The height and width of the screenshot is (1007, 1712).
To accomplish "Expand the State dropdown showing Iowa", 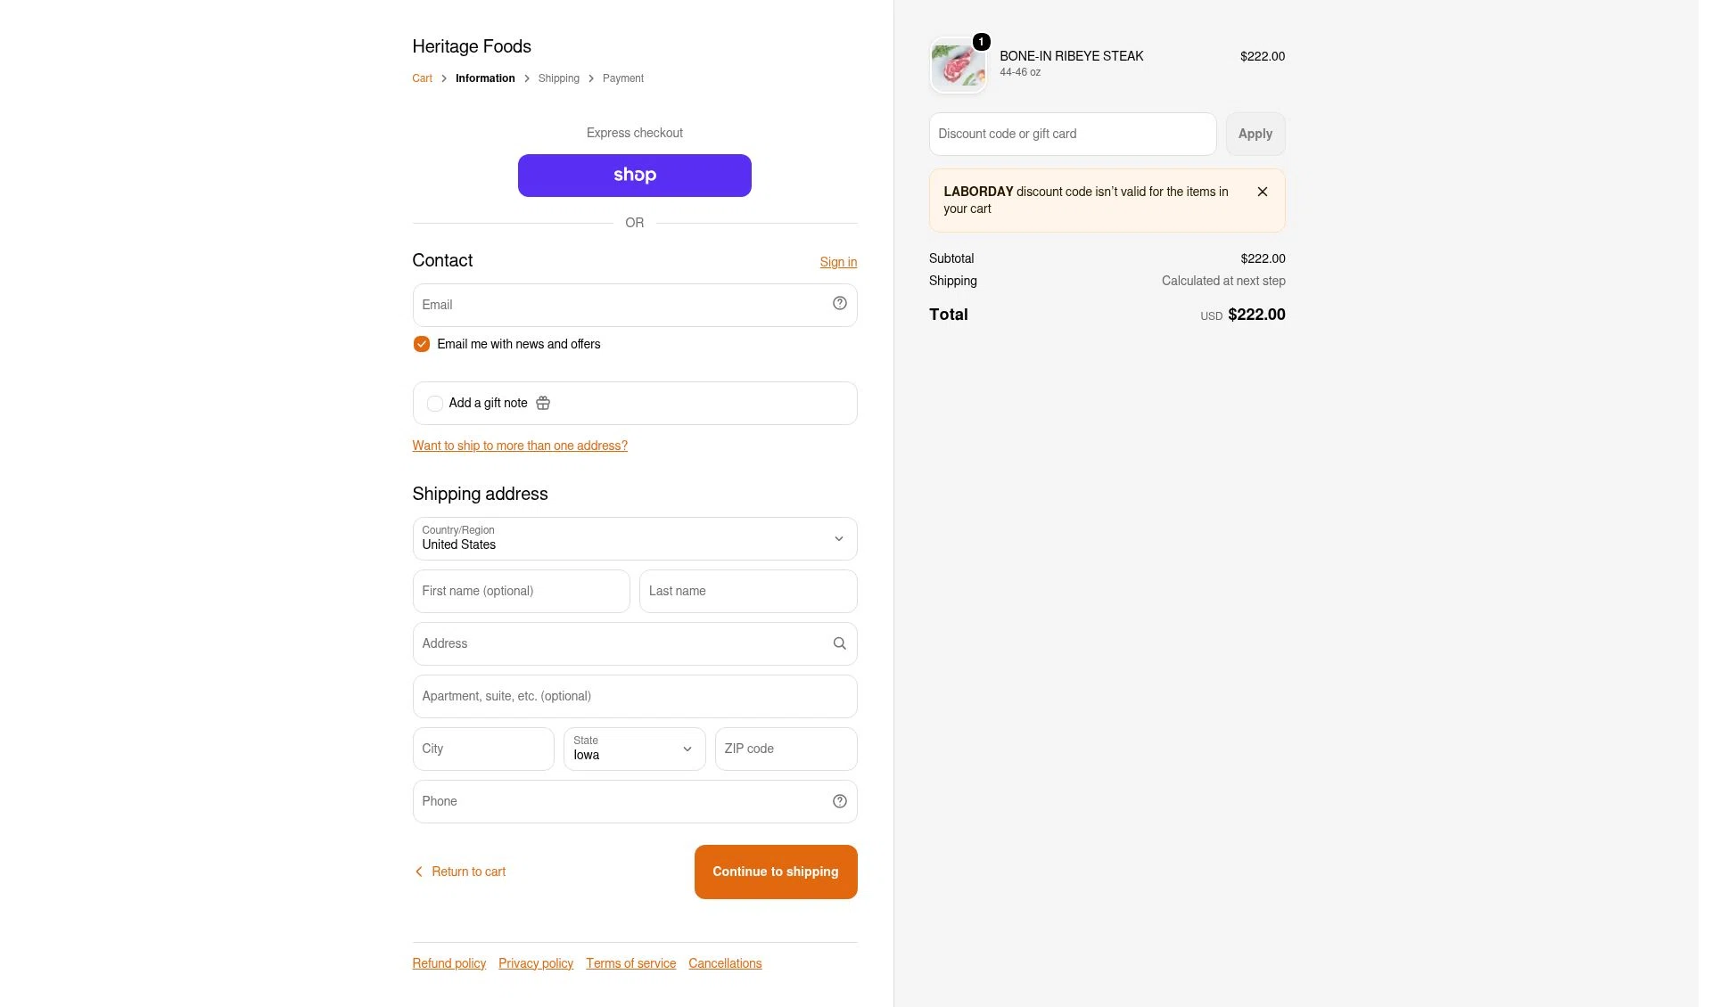I will tap(634, 749).
